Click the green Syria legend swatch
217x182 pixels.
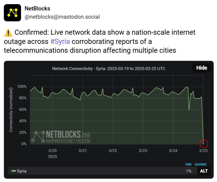tap(13, 171)
